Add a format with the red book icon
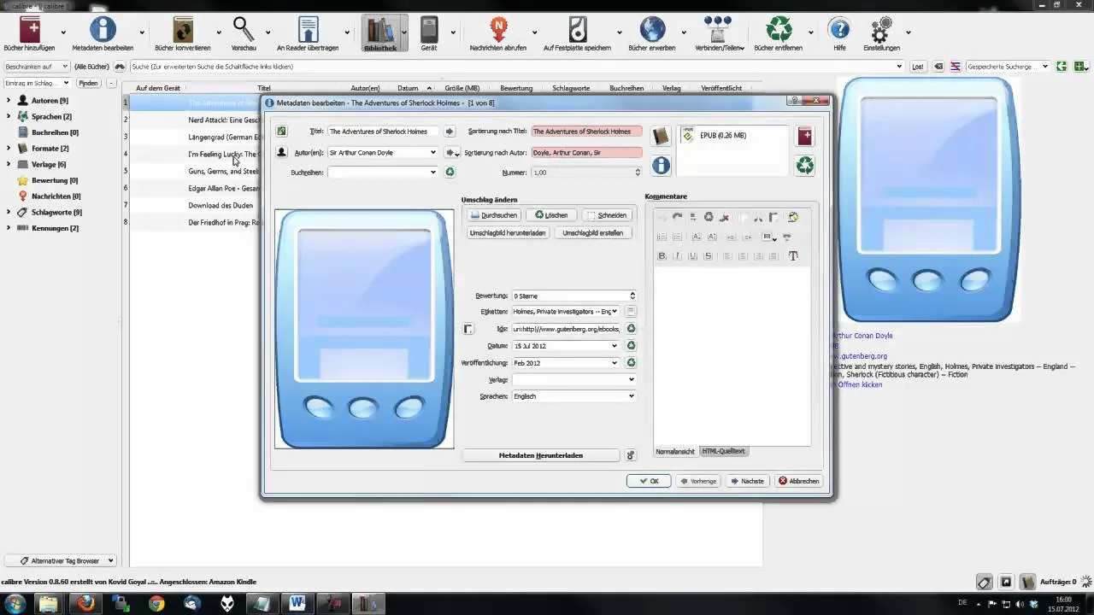Screen dimensions: 1094x615 805,136
